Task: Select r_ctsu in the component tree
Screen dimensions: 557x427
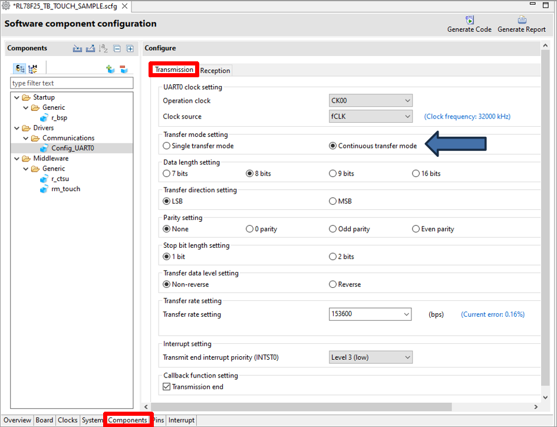Action: pos(60,179)
